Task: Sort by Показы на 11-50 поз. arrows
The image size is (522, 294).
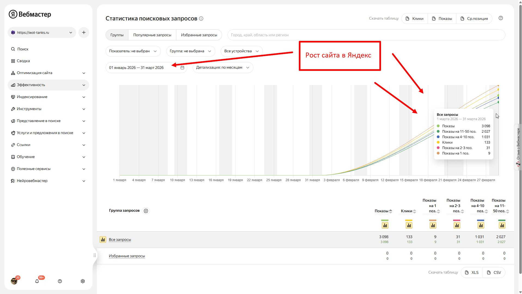Action: coord(508,211)
